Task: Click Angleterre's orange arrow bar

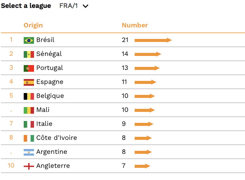Action: click(142, 166)
